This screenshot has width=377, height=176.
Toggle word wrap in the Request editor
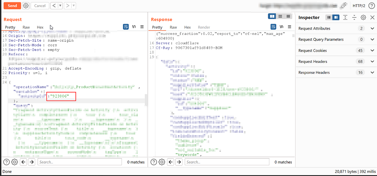point(126,27)
